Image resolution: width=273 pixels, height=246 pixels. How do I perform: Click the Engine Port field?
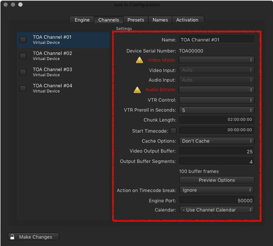pos(216,200)
